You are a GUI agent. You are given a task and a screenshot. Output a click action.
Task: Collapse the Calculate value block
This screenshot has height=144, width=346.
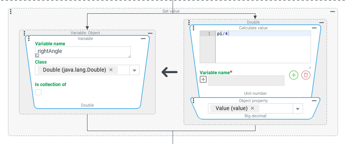(314, 28)
